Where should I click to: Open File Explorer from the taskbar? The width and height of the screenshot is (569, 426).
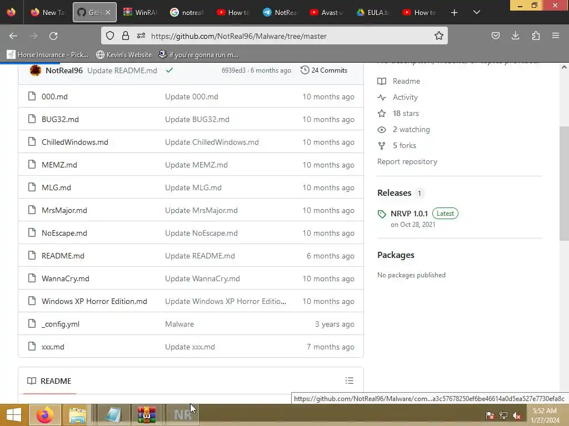coord(78,415)
